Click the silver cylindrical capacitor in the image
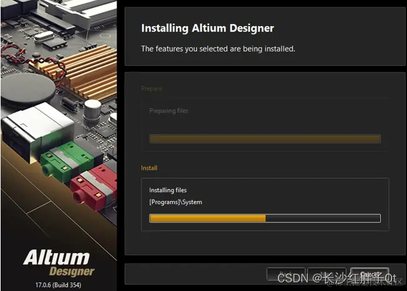The image size is (407, 291). (92, 110)
